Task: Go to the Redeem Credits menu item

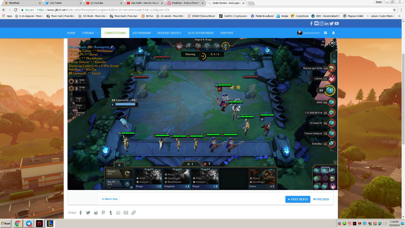Action: tap(169, 33)
